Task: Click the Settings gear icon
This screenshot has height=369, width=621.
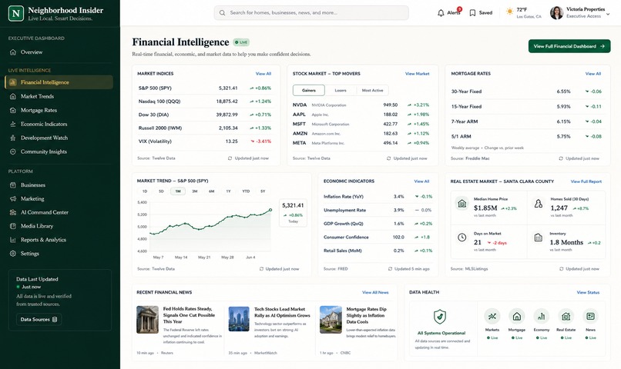Action: click(x=12, y=254)
